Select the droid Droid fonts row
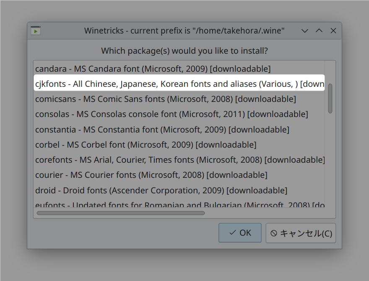Screen dimensions: 369x281 pyautogui.click(x=179, y=190)
